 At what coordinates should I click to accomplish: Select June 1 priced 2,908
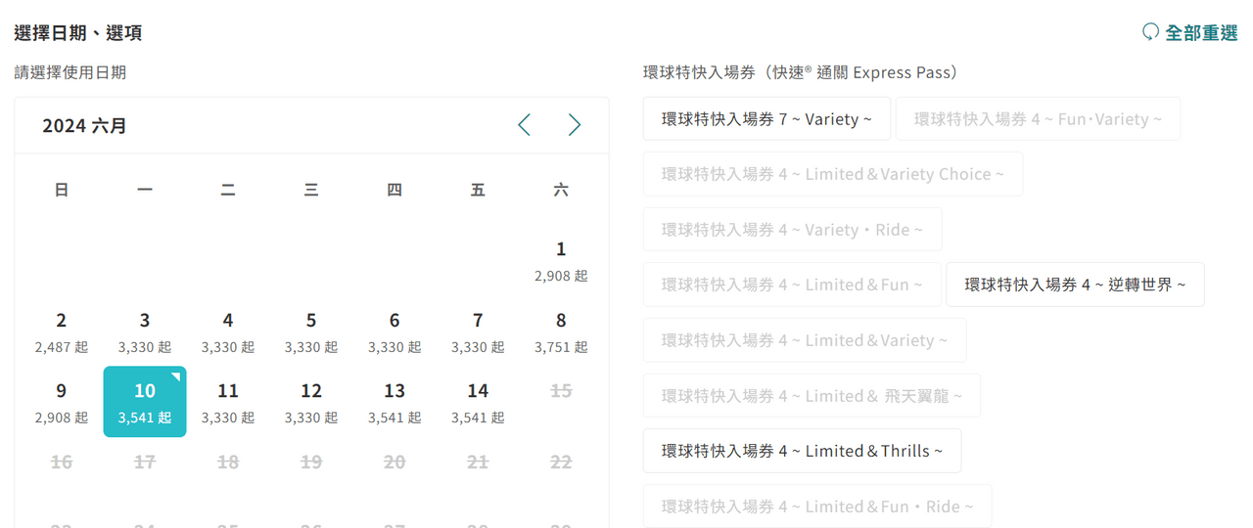tap(561, 261)
